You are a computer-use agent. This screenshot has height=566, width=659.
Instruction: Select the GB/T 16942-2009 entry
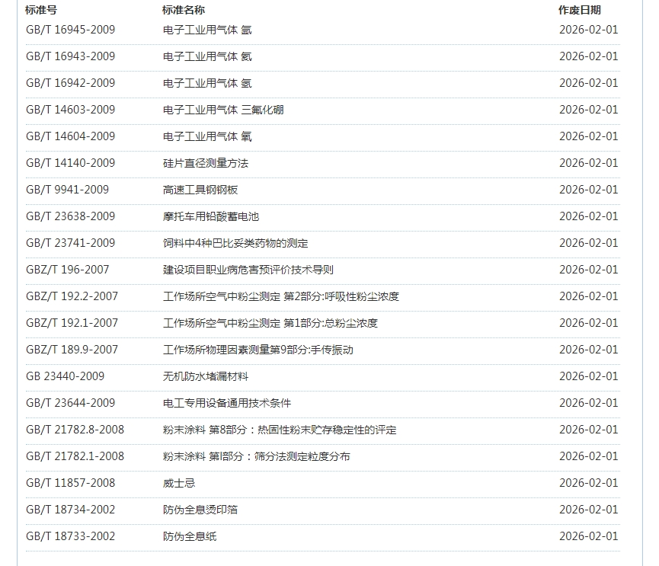click(x=70, y=83)
